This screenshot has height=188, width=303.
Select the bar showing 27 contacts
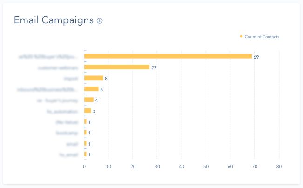tap(117, 67)
